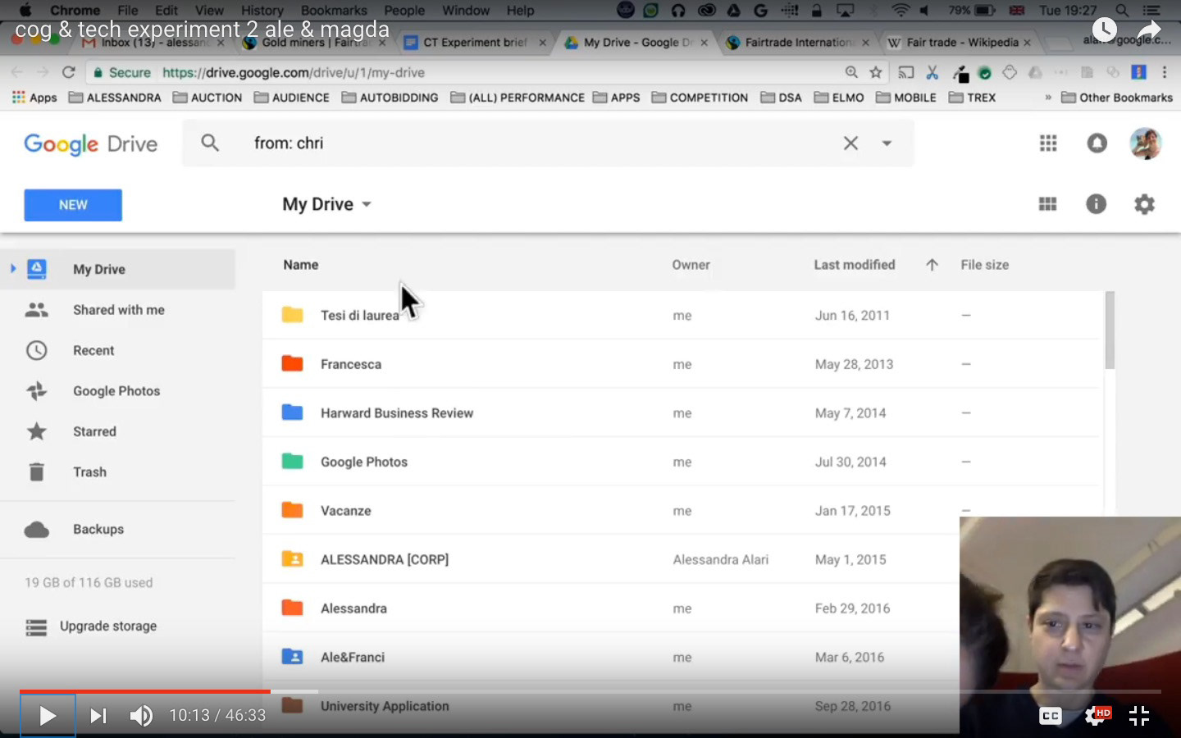
Task: Switch to Fairtrade International tab
Action: click(798, 42)
